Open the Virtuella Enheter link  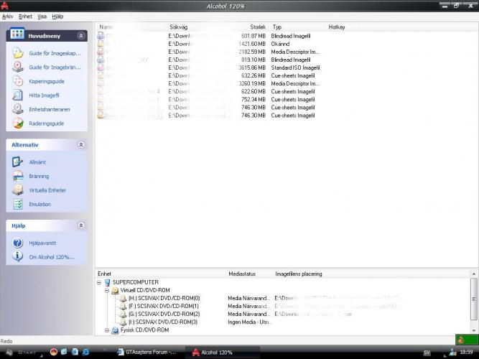coord(47,190)
